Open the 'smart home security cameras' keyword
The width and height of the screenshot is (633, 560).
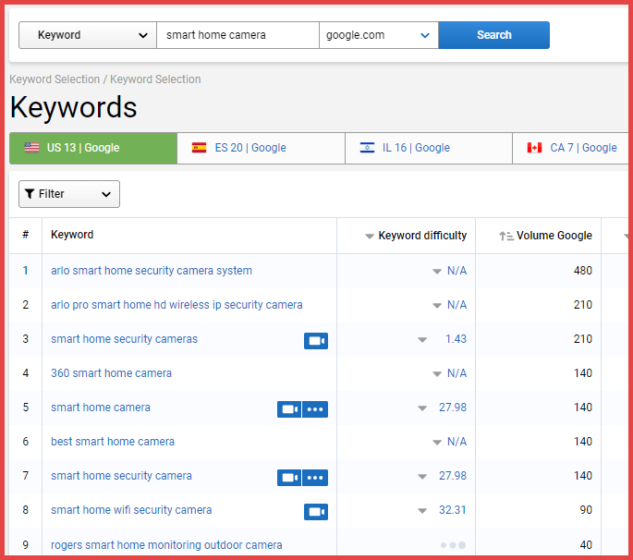[x=124, y=339]
